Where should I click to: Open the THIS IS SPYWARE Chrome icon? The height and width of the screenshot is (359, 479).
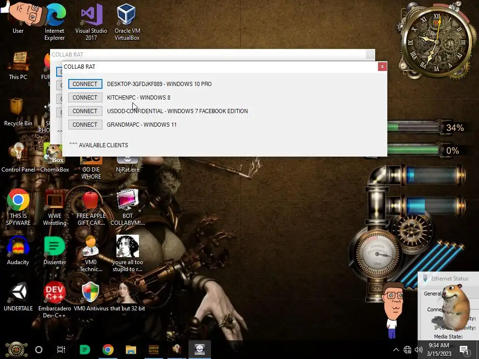[18, 208]
